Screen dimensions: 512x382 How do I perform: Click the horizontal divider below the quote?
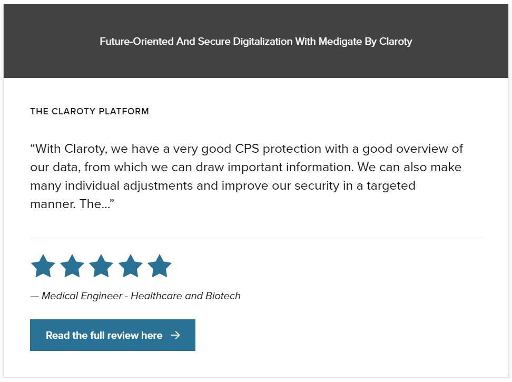coord(256,238)
